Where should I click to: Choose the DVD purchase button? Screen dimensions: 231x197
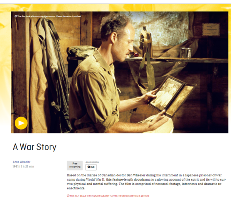(x=91, y=167)
